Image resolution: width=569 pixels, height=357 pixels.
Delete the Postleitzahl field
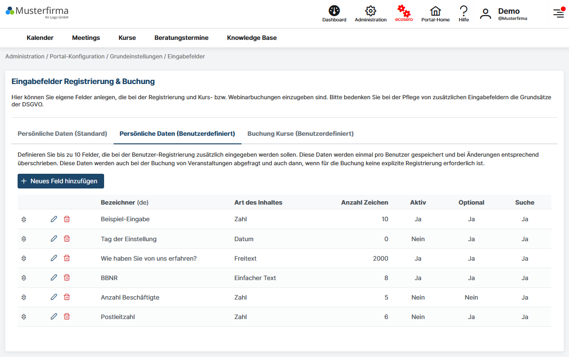67,316
